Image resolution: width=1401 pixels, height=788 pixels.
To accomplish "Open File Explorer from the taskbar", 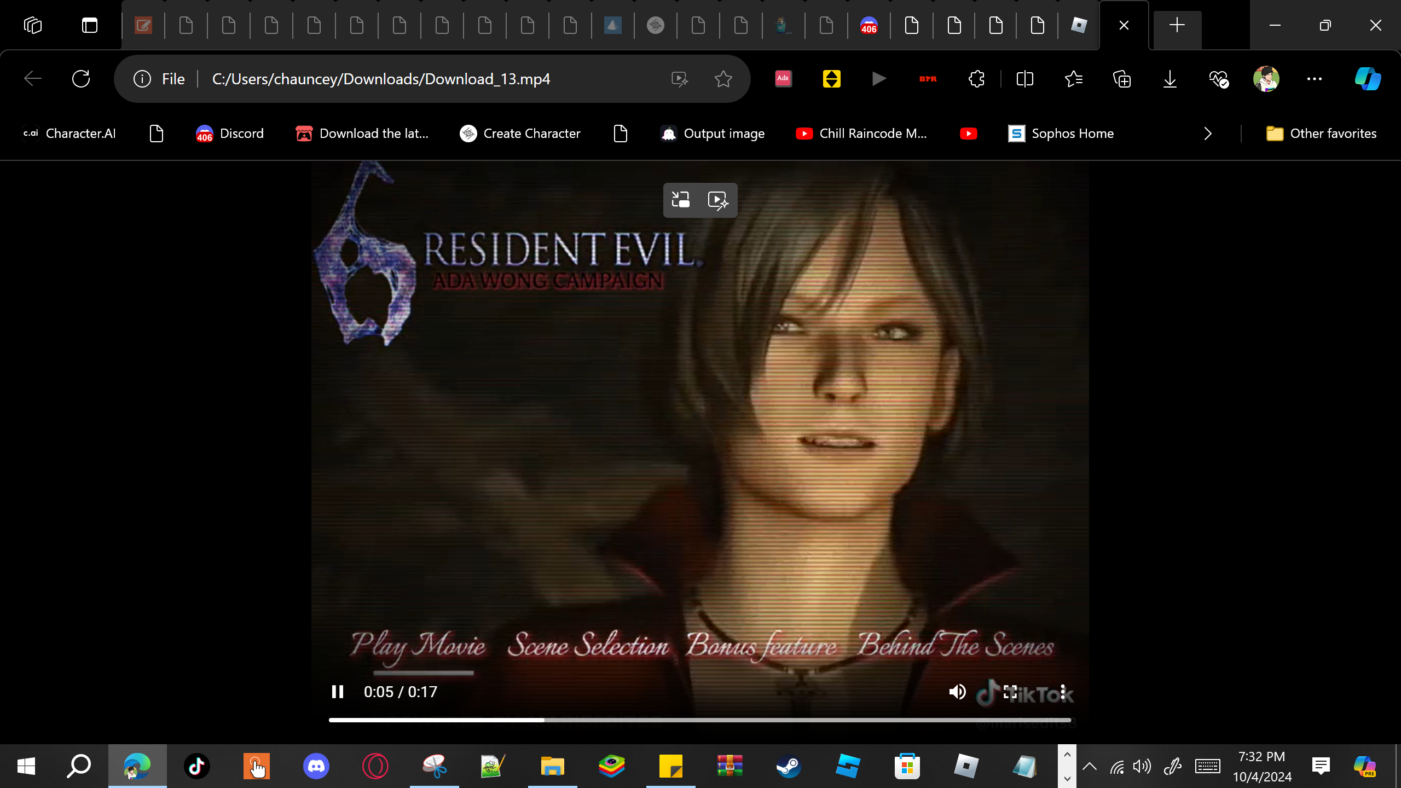I will tap(552, 766).
